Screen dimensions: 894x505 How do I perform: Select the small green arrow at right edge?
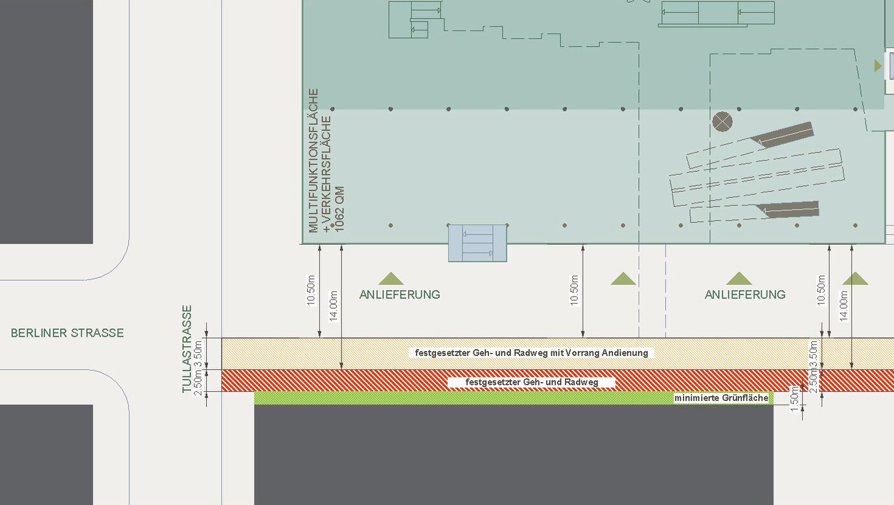coord(878,65)
